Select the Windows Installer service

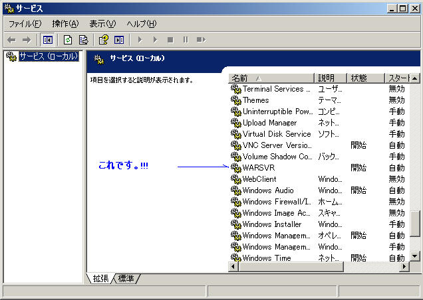point(319,224)
